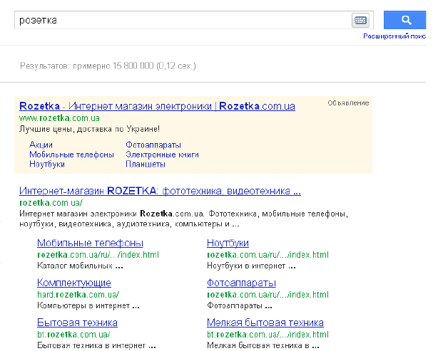Click the URL bt.rozetka.com.ua/.../index.html
The width and height of the screenshot is (438, 351).
pos(268,335)
